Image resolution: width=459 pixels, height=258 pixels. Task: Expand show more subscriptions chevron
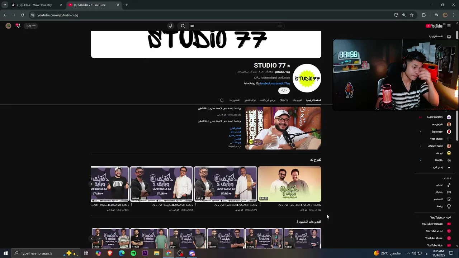(x=449, y=167)
